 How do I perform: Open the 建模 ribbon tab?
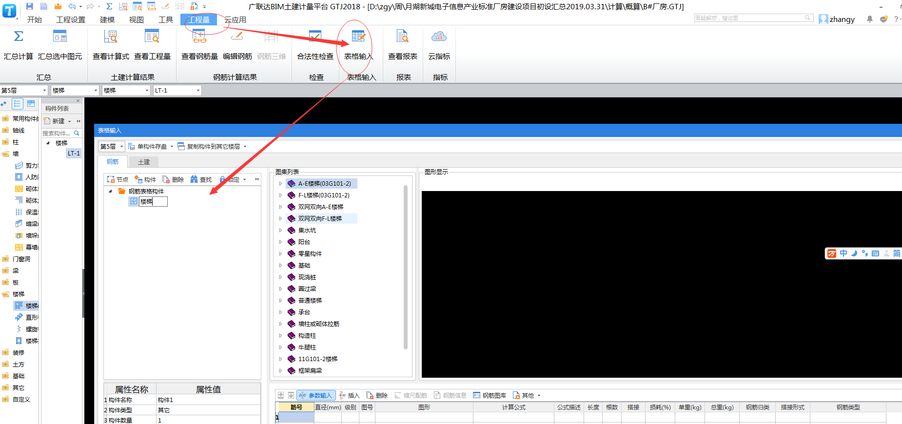107,19
